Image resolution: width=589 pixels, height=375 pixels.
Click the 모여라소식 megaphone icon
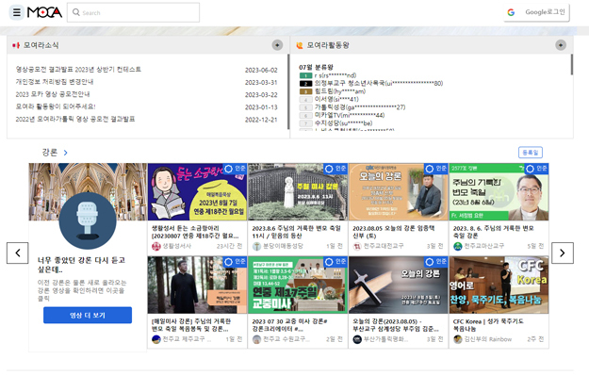16,45
